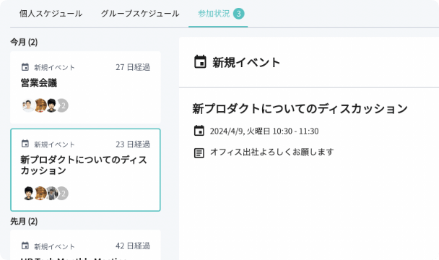Click the 42 日経過 label

133,246
